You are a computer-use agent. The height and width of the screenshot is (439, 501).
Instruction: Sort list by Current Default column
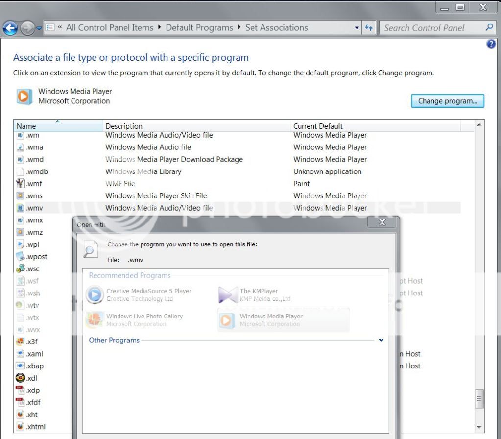(x=375, y=126)
